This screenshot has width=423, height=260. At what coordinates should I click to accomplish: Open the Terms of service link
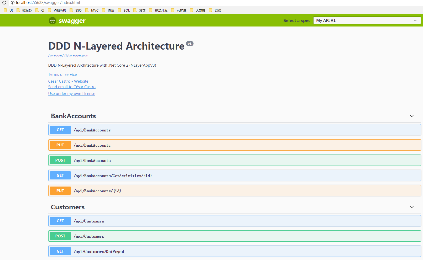[62, 75]
